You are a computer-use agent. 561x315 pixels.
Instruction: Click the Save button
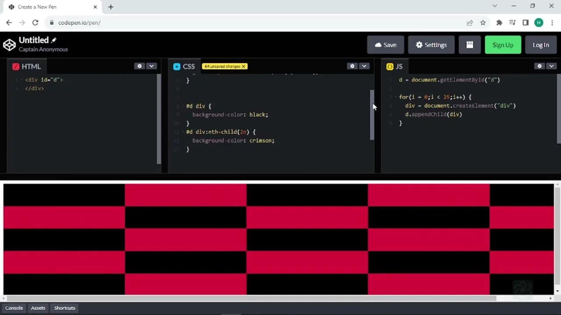[385, 45]
